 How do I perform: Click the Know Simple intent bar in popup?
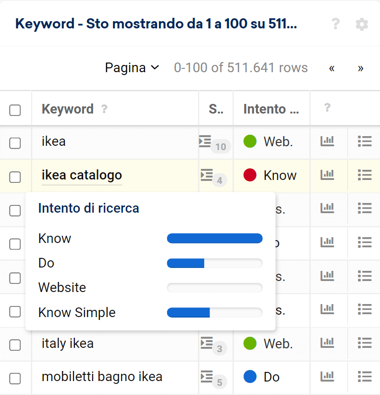[215, 313]
